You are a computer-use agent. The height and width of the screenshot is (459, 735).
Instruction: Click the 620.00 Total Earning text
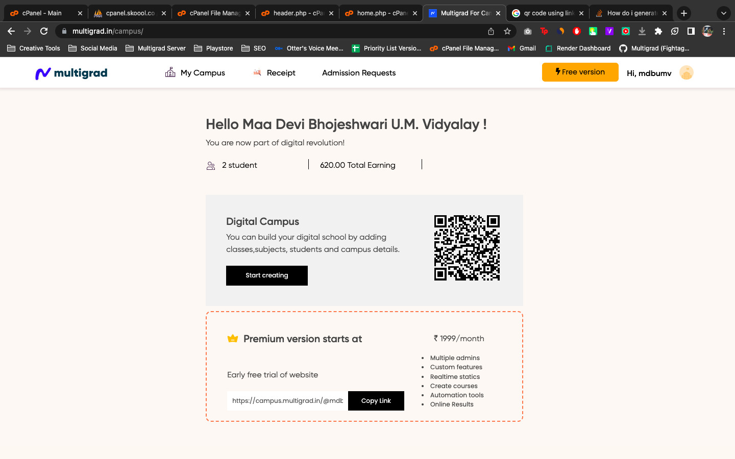pos(358,165)
